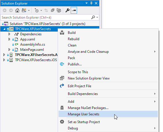
Task: Open the search options dropdown arrow
Action: point(97,18)
